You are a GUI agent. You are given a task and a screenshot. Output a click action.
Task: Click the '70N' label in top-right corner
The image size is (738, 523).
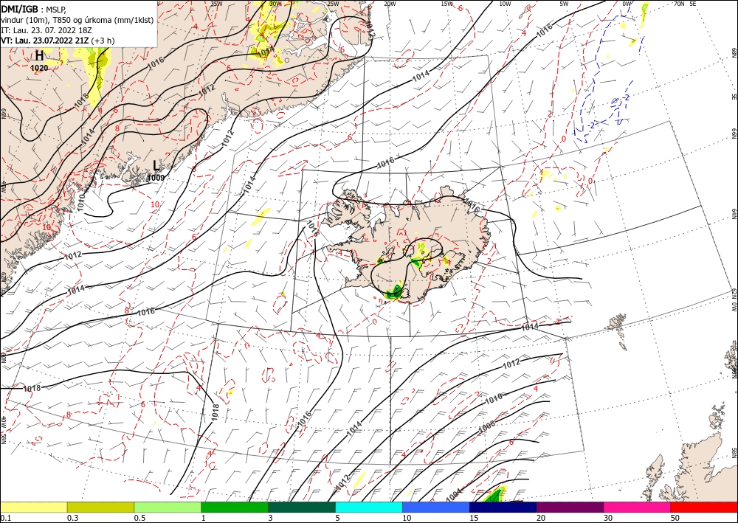679,4
